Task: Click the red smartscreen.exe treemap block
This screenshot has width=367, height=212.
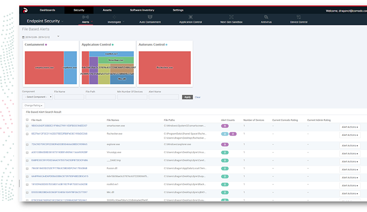Action: (44, 67)
